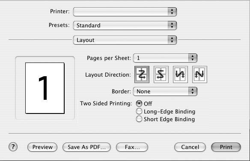Click Save As PDF button
Viewport: 250px width, 161px height.
click(86, 147)
